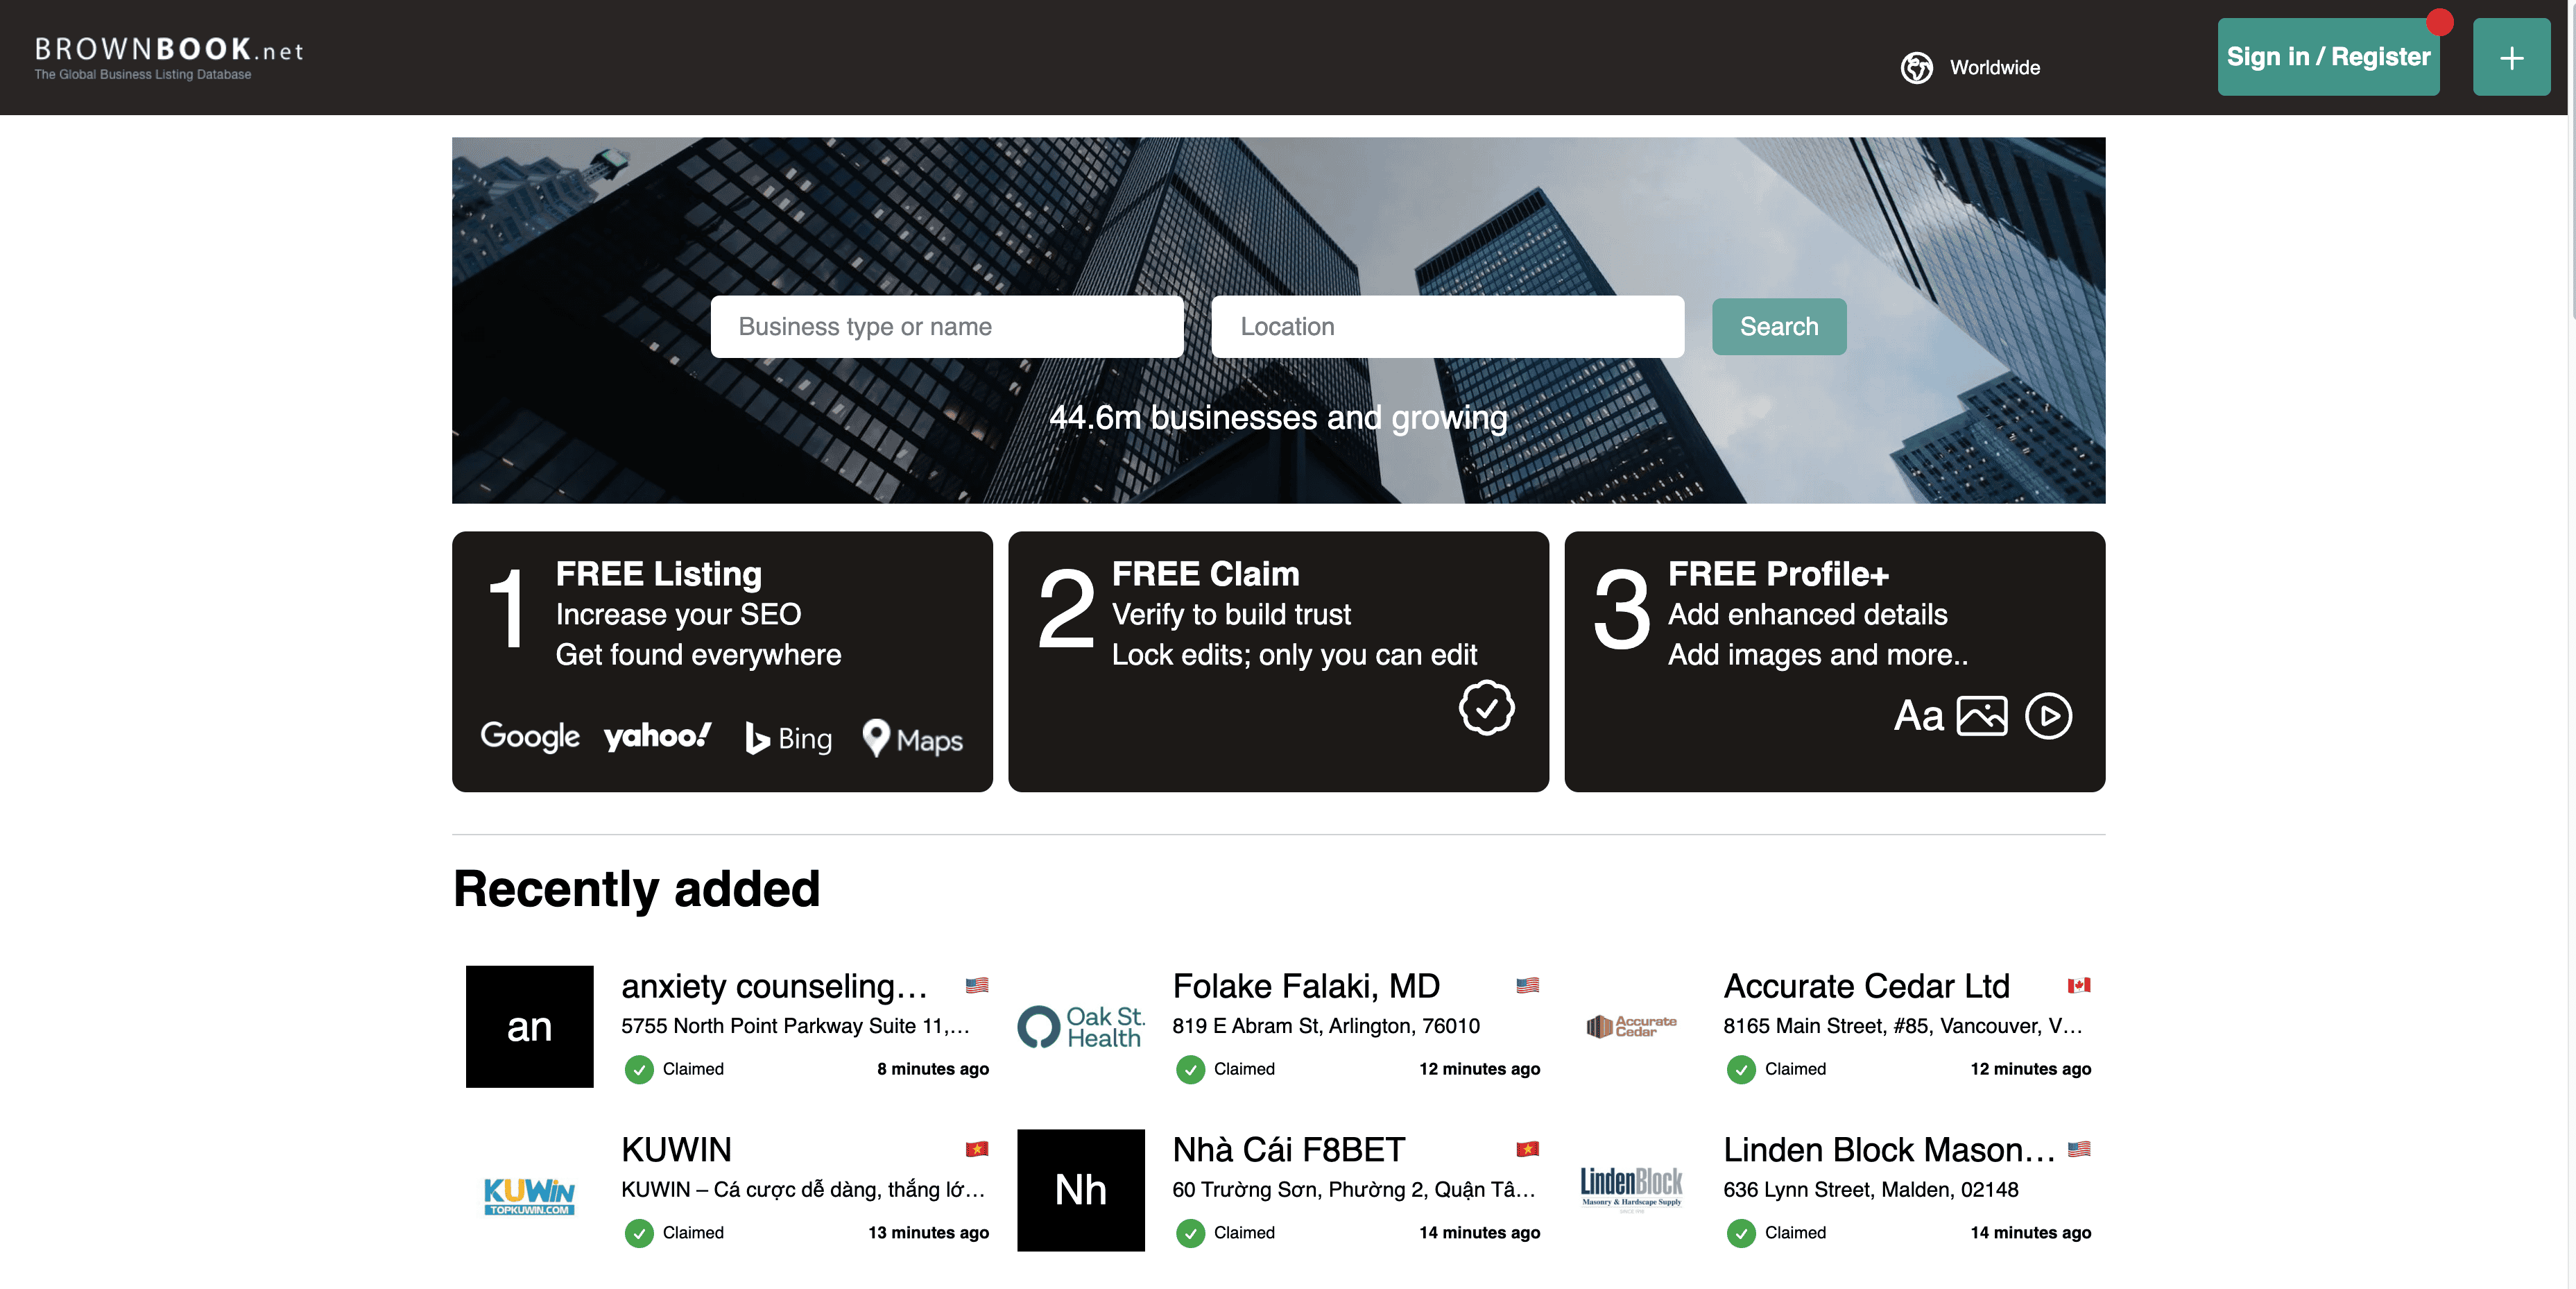The width and height of the screenshot is (2576, 1289).
Task: Focus the Location input field
Action: click(1446, 326)
